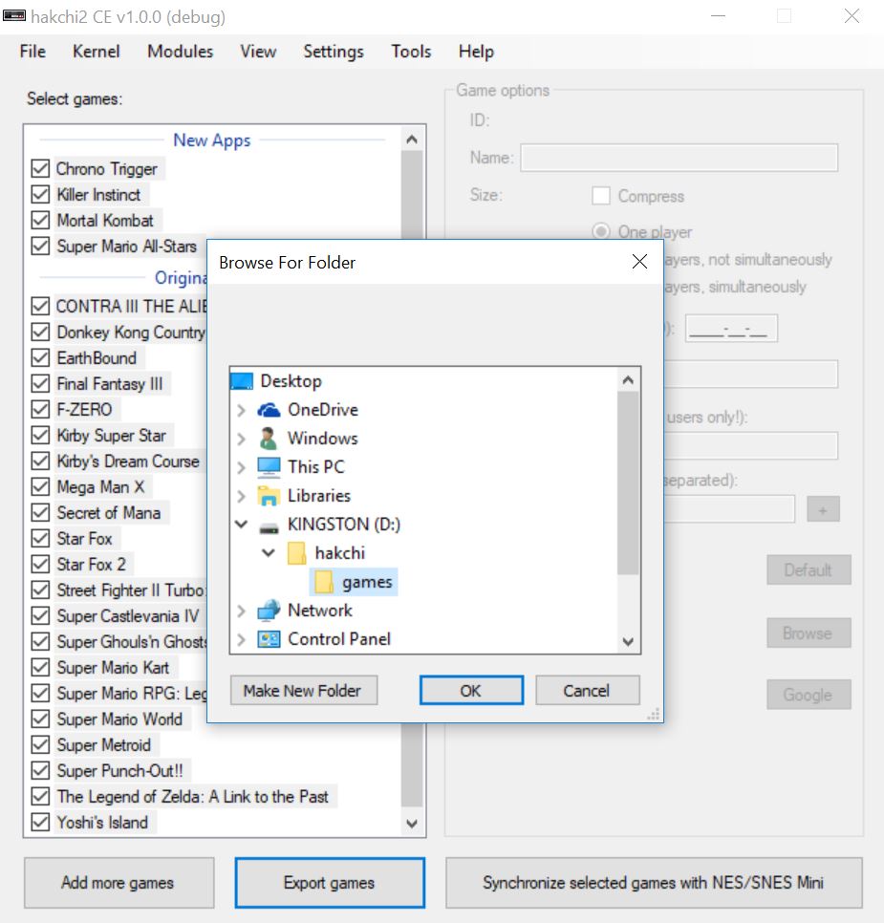Click Synchronize selected games with NES/SNES Mini
The height and width of the screenshot is (923, 884).
654,883
